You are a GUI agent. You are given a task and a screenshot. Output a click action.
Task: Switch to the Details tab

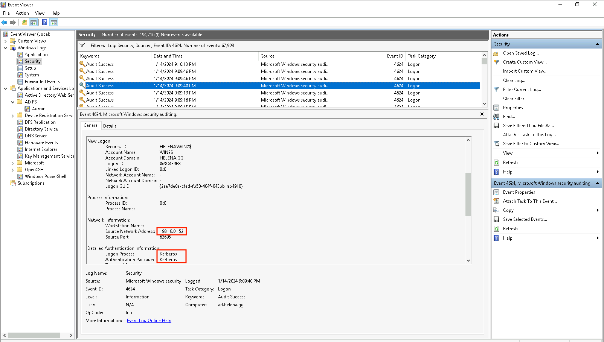tap(110, 126)
